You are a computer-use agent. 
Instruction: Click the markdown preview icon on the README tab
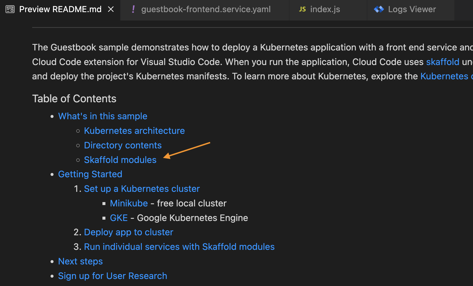(10, 9)
